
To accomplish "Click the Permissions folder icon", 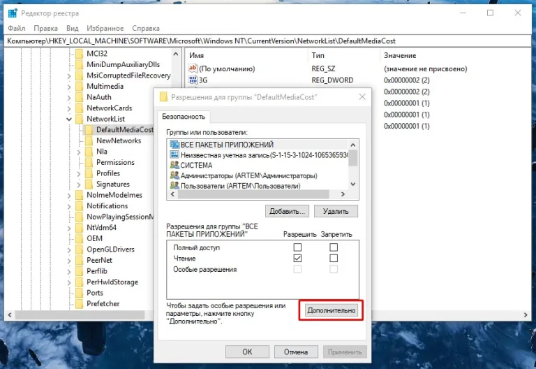I will (x=89, y=163).
